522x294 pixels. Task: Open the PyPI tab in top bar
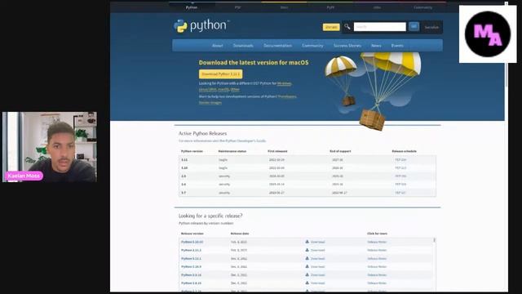coord(330,7)
